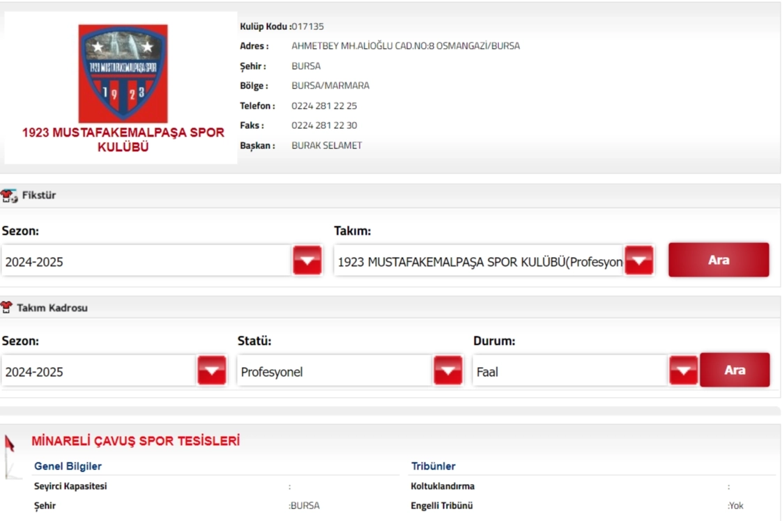This screenshot has width=782, height=521.
Task: Open the Takım Kadrosu Sezon dropdown
Action: [114, 371]
